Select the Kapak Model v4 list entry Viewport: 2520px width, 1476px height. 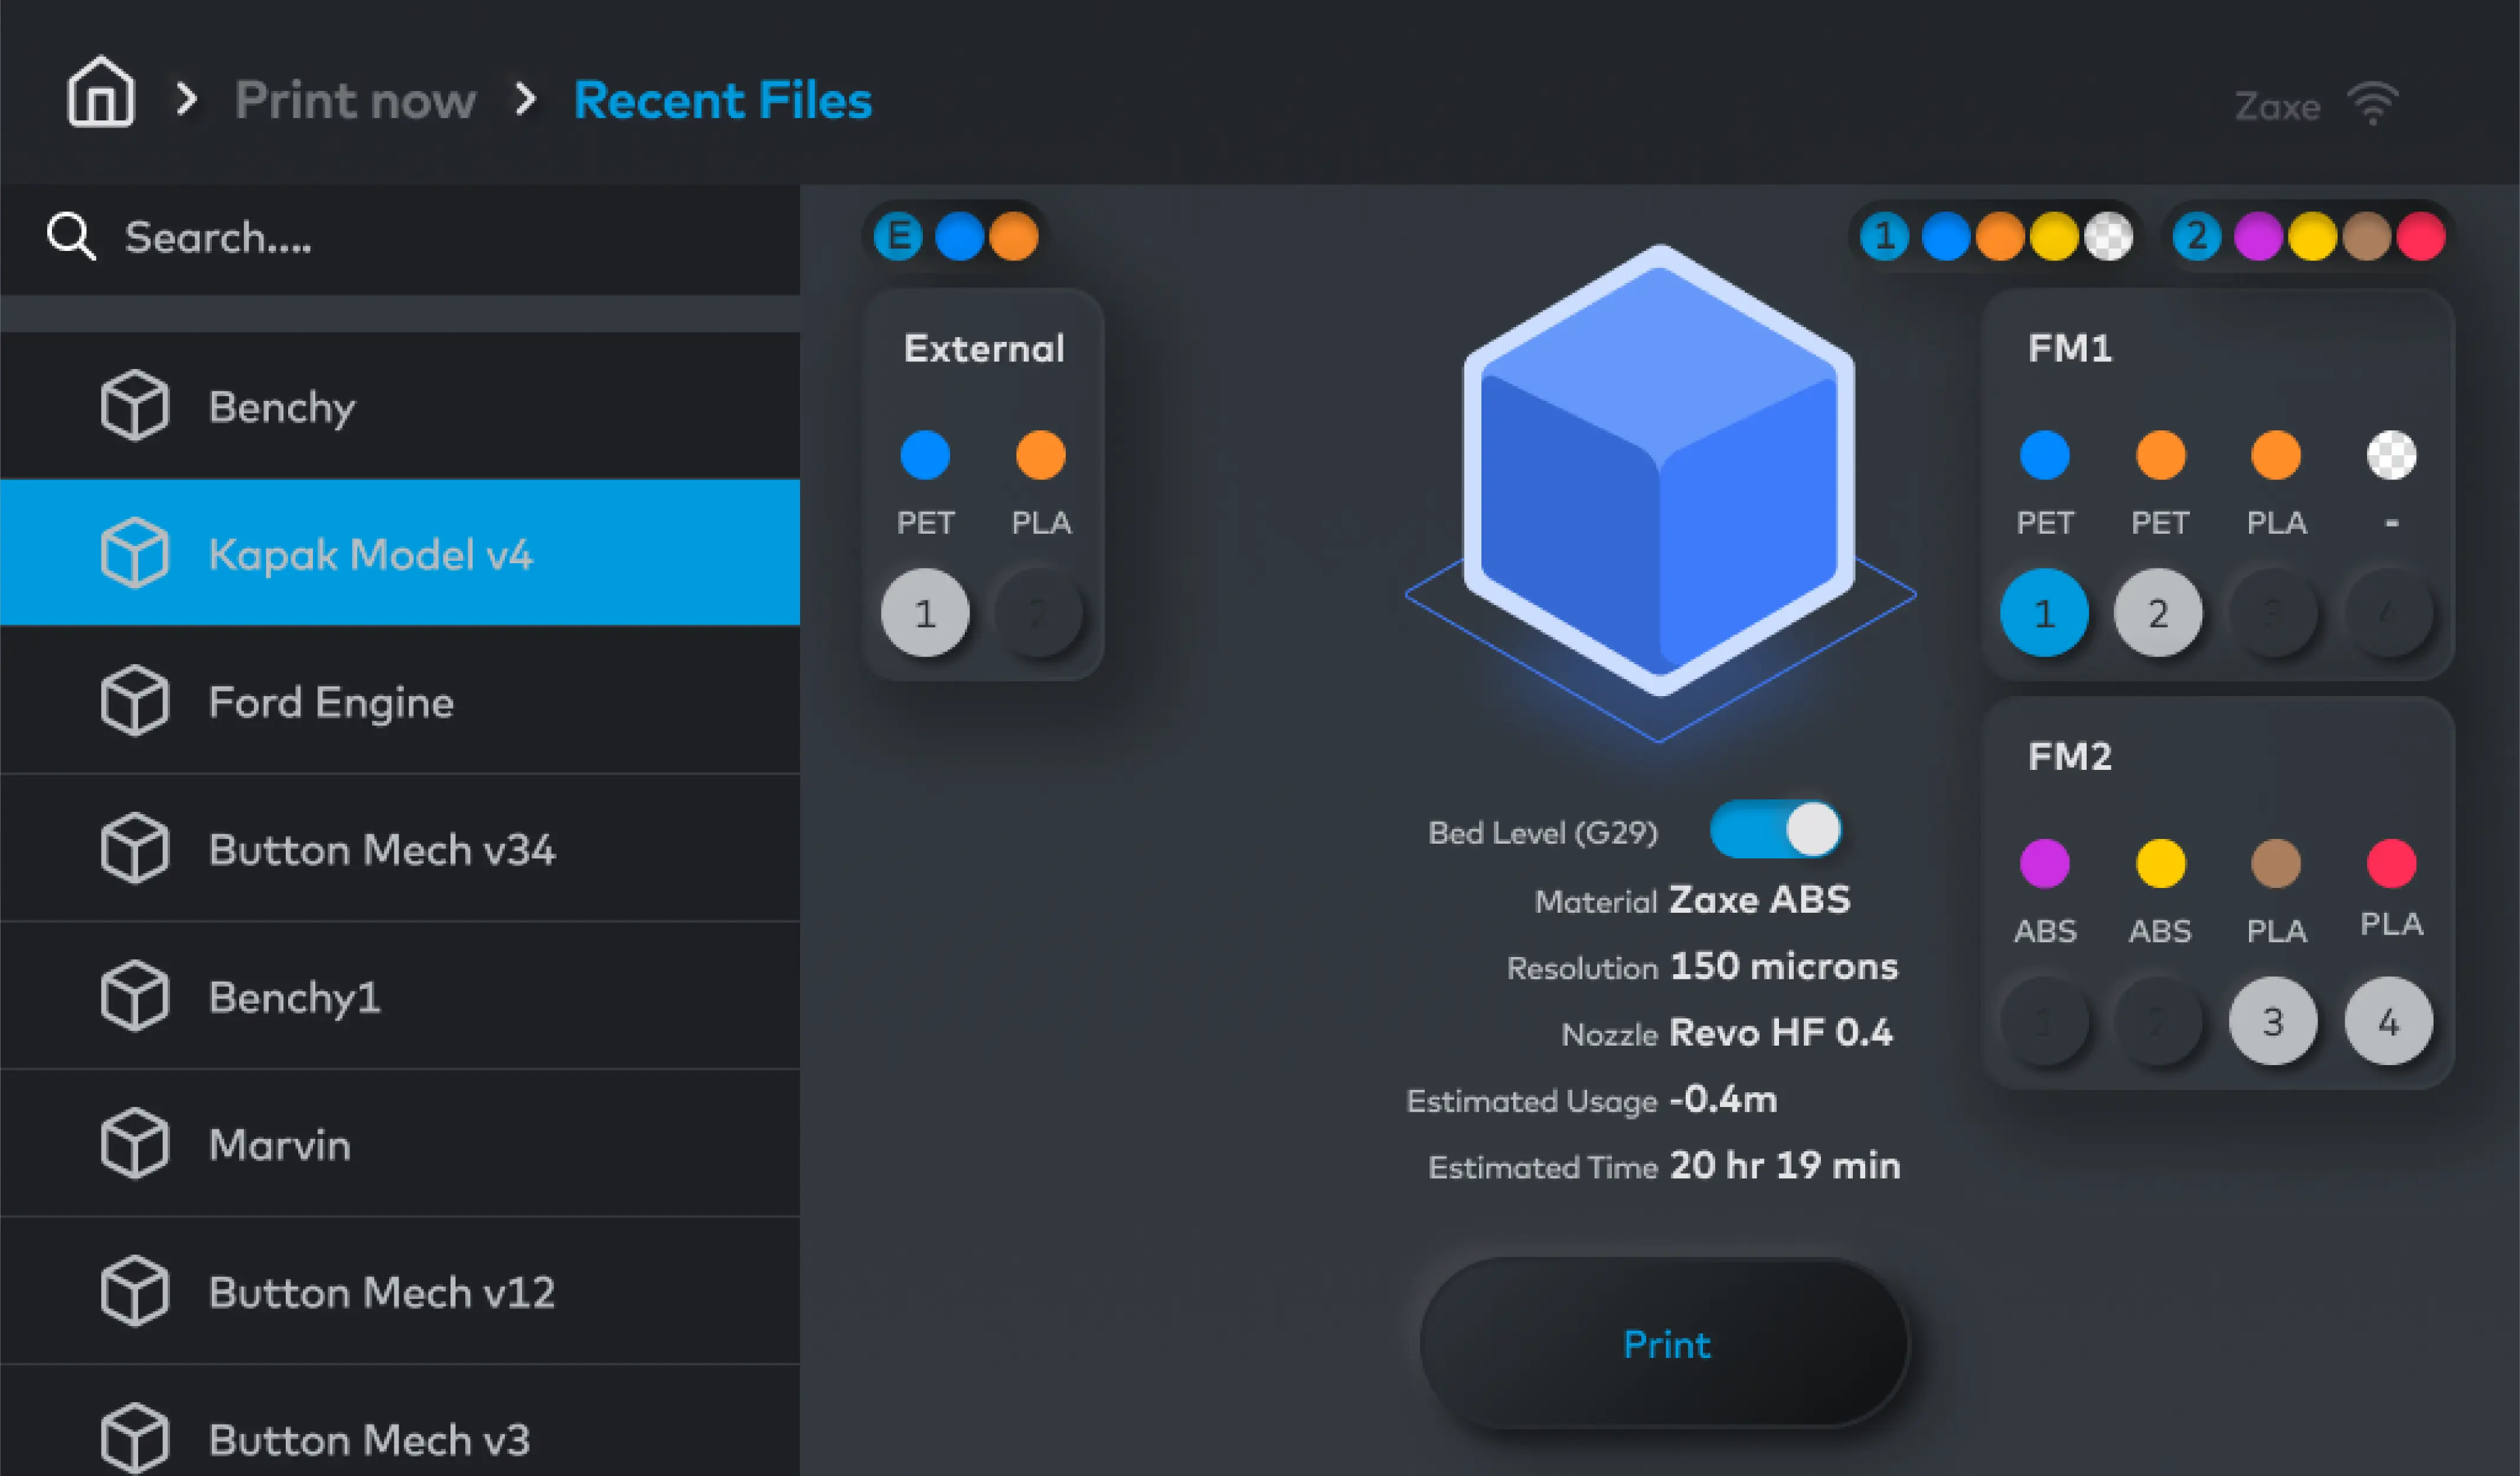click(x=371, y=553)
